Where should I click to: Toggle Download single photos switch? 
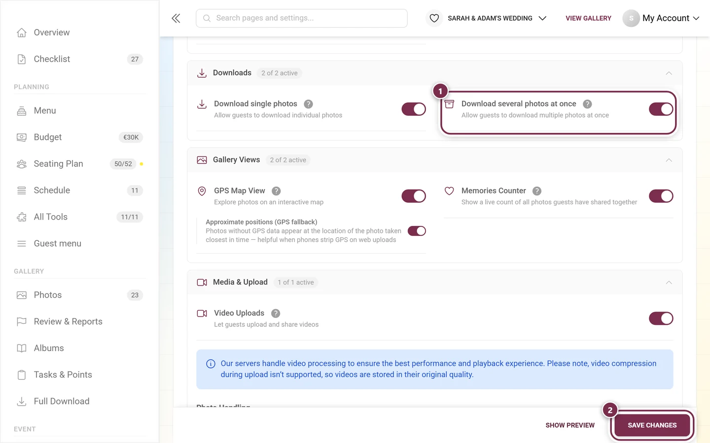click(414, 109)
